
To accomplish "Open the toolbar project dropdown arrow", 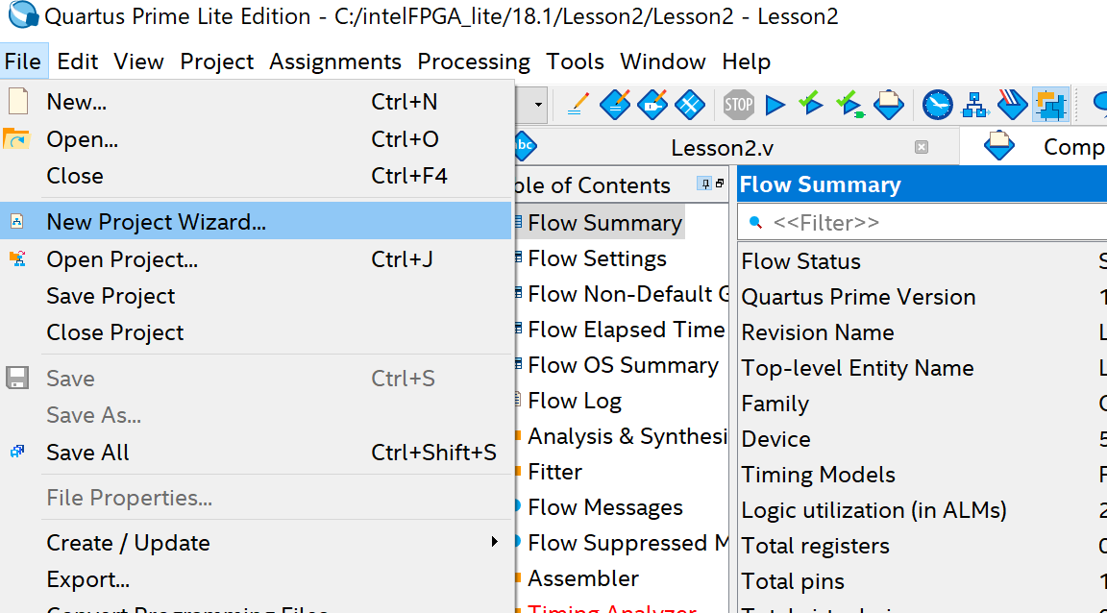I will 538,106.
